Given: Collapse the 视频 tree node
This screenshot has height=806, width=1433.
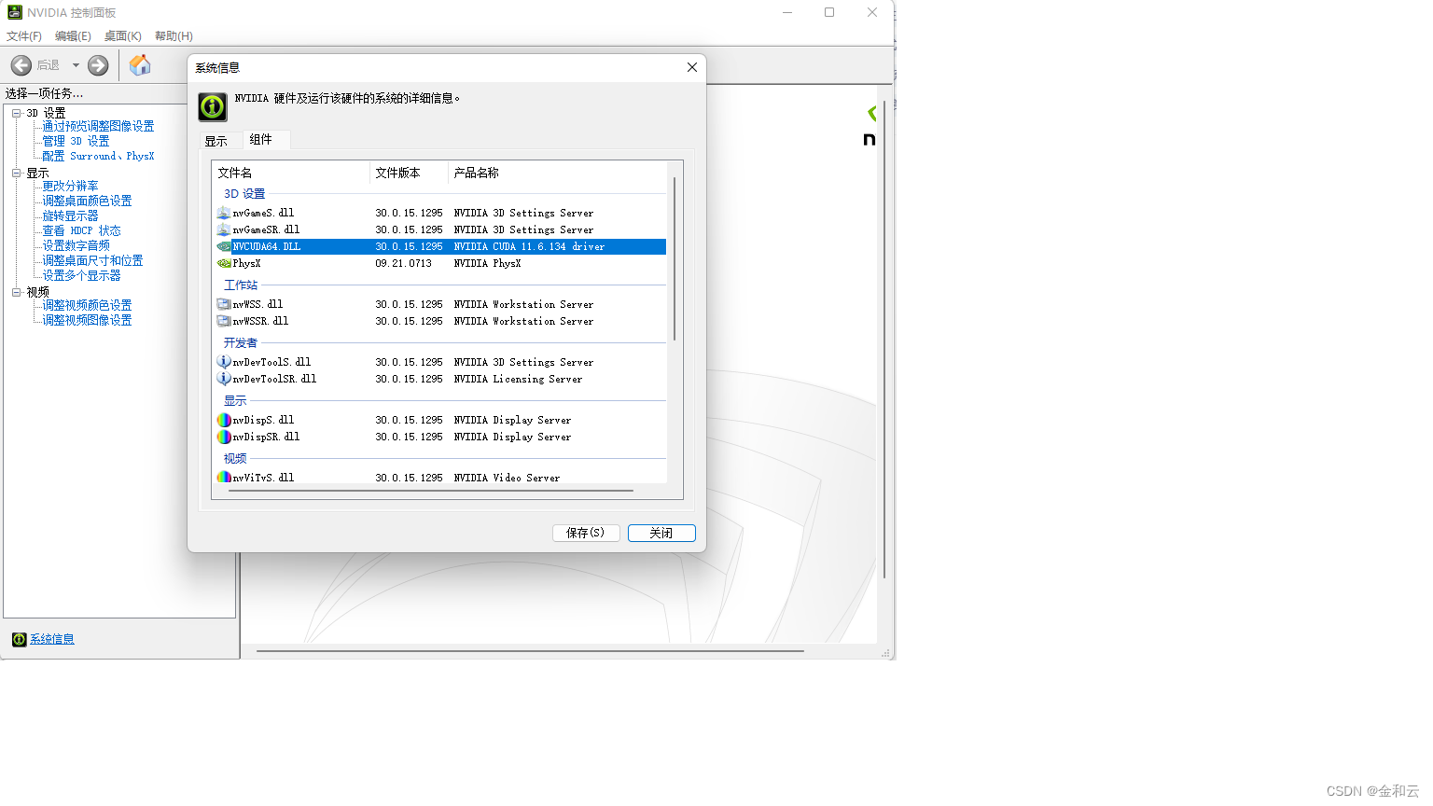Looking at the screenshot, I should click(x=16, y=292).
